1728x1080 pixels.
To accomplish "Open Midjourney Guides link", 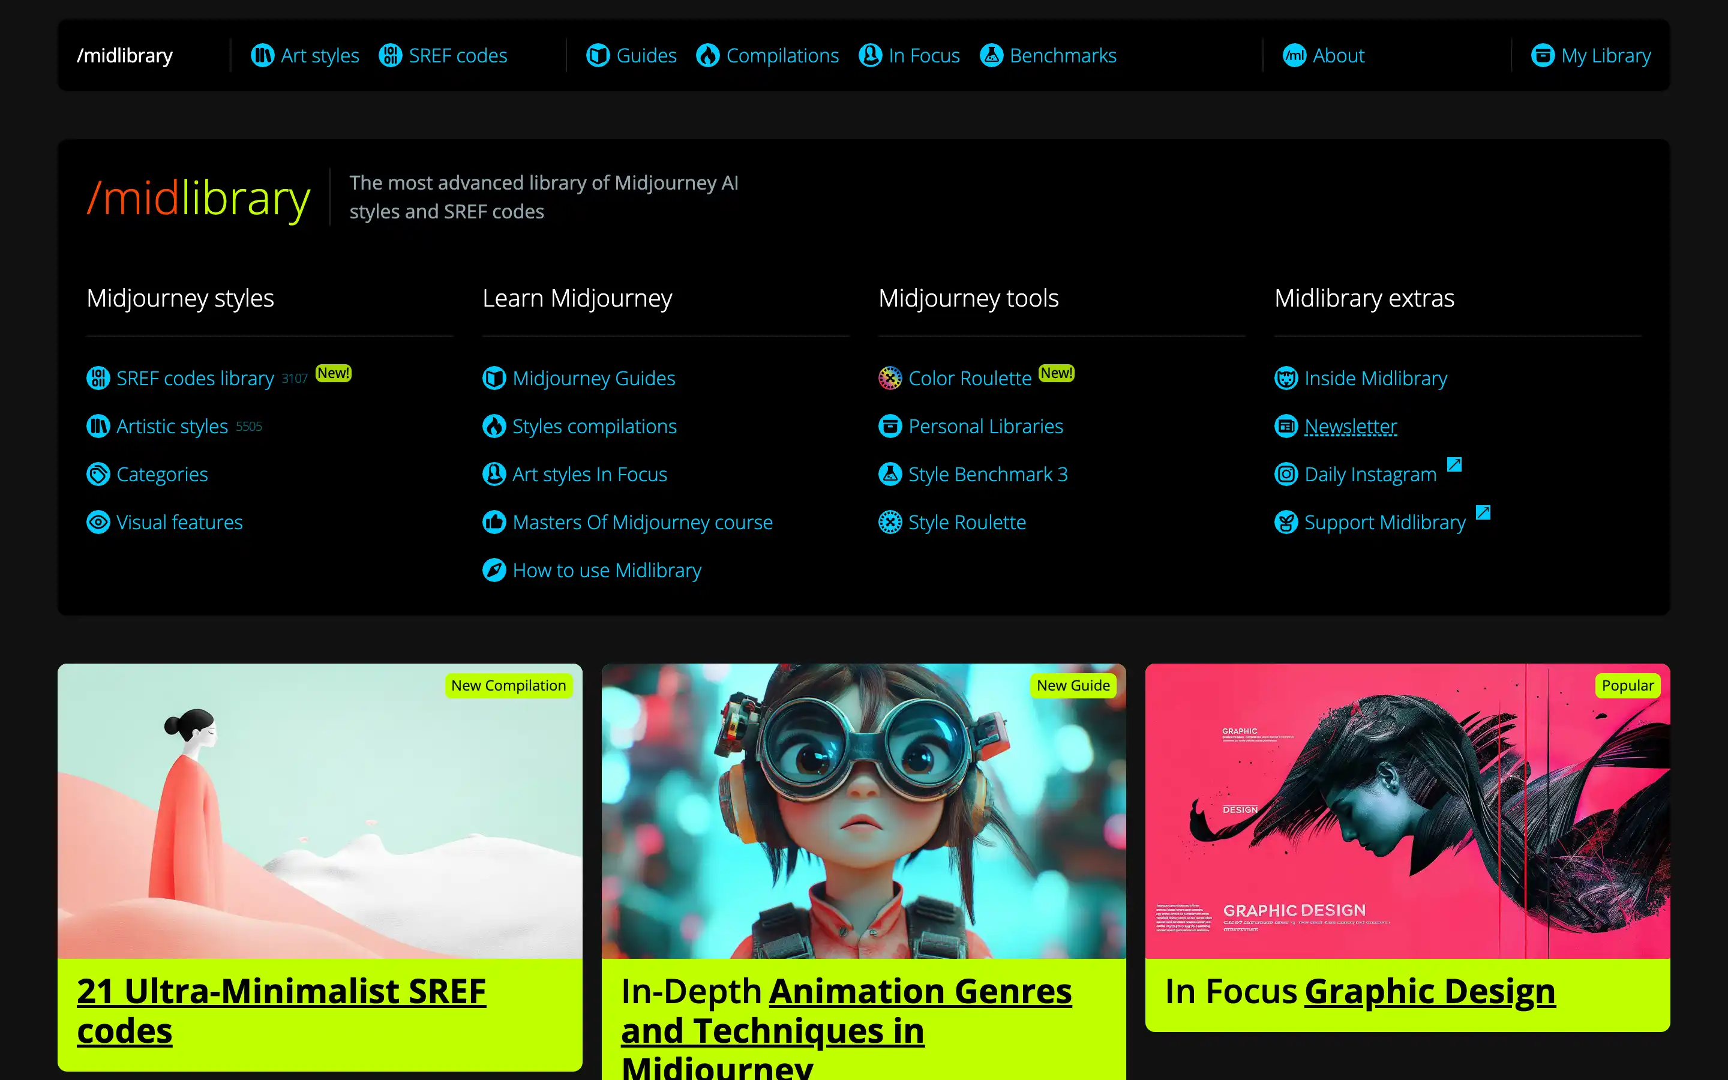I will [x=593, y=378].
